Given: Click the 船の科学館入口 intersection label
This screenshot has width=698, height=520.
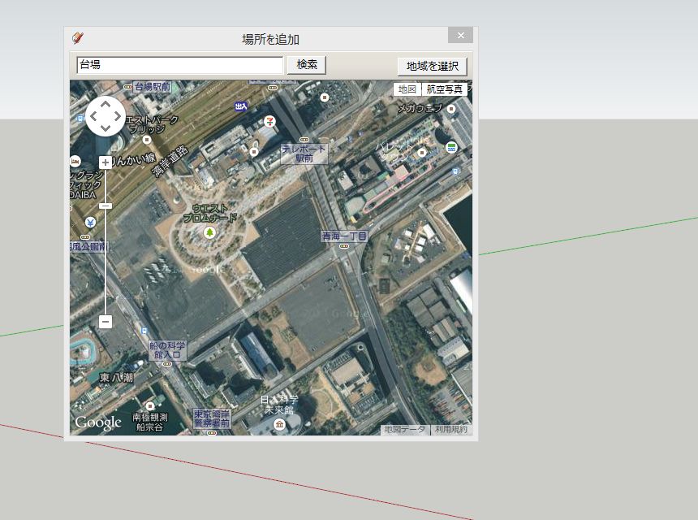Looking at the screenshot, I should (x=167, y=350).
